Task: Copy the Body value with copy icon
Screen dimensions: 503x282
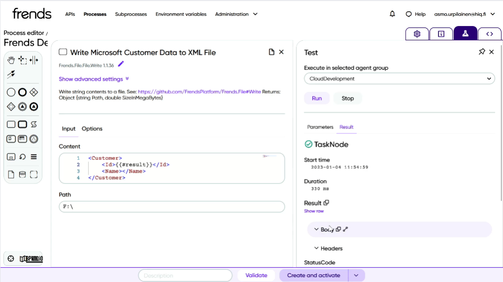Action: coord(338,229)
